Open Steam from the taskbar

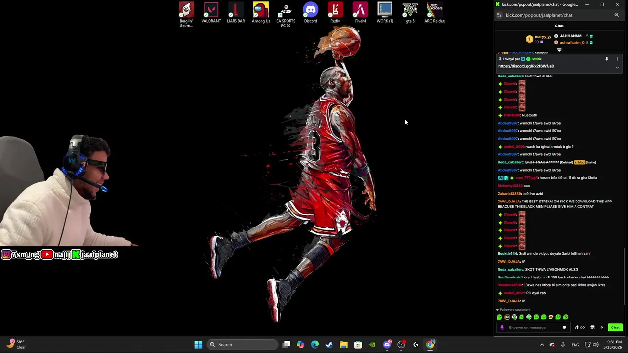coord(329,345)
